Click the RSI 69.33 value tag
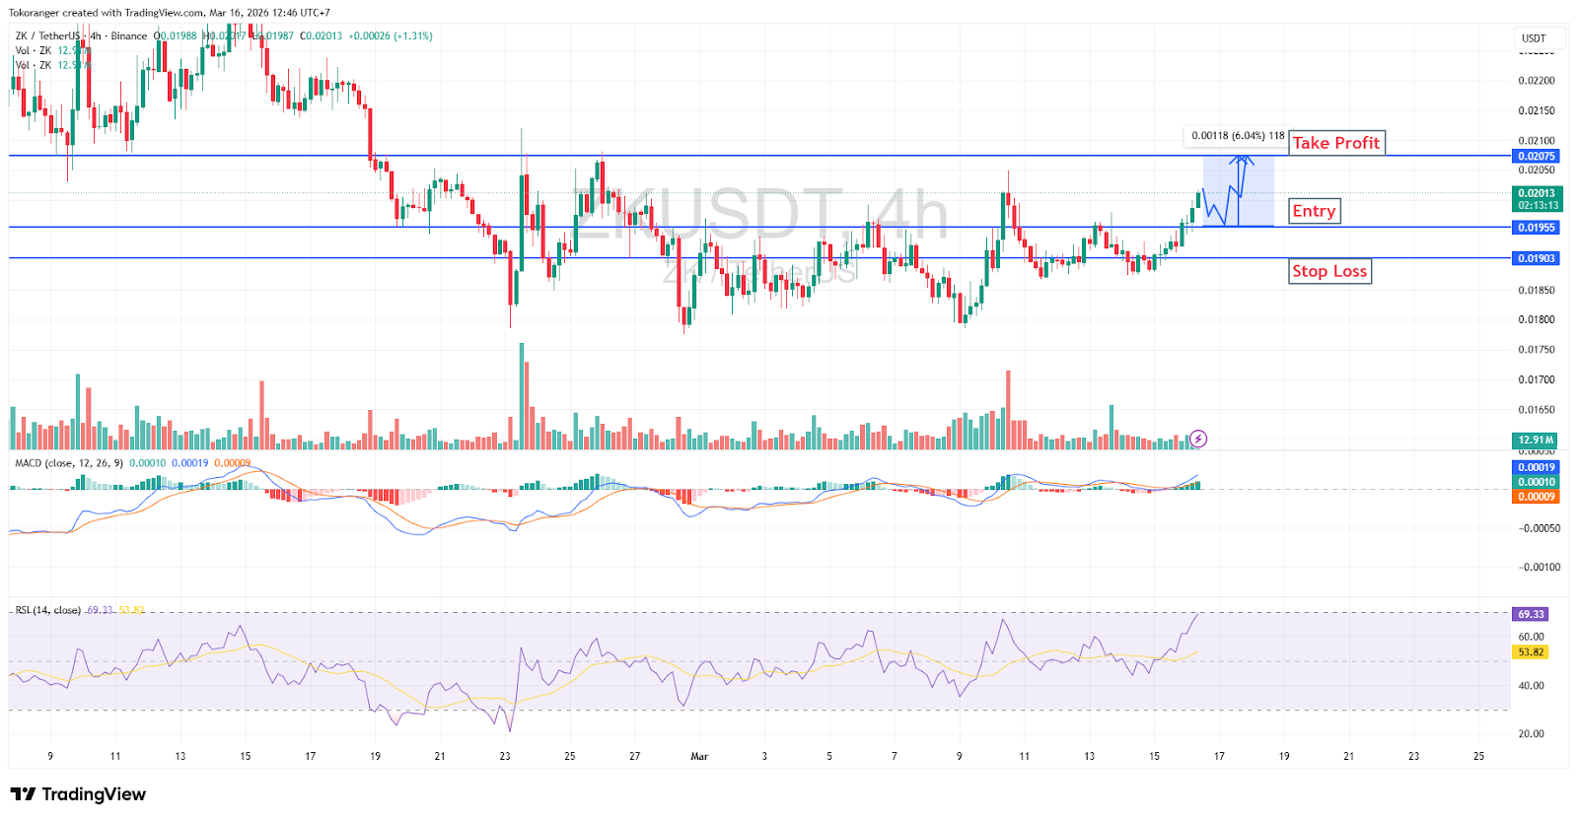1578x820 pixels. (1530, 614)
